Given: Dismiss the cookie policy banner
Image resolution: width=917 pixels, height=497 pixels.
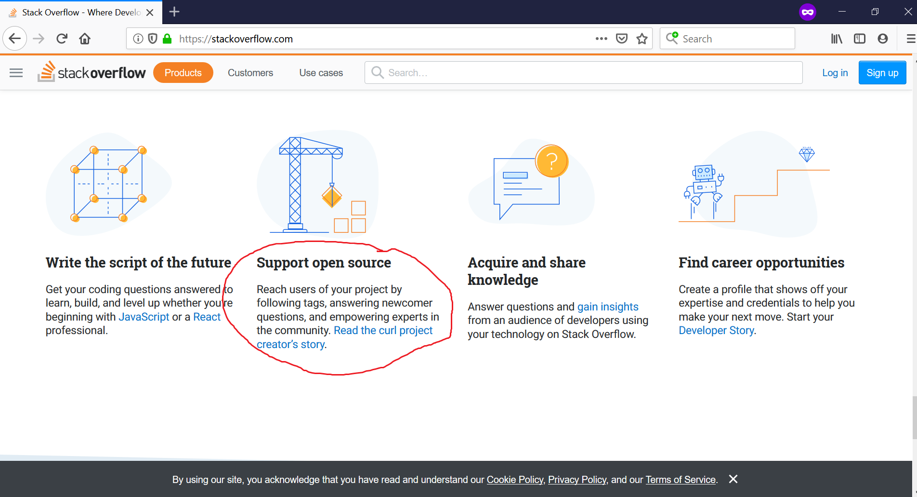Looking at the screenshot, I should pyautogui.click(x=733, y=479).
